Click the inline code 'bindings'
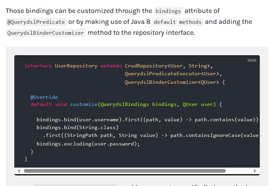269x186 pixels. coord(168,11)
